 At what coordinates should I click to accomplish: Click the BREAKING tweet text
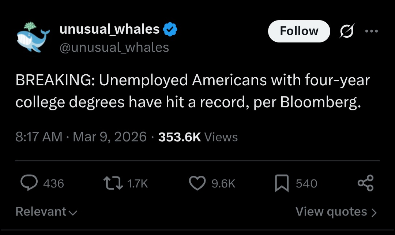tap(193, 92)
